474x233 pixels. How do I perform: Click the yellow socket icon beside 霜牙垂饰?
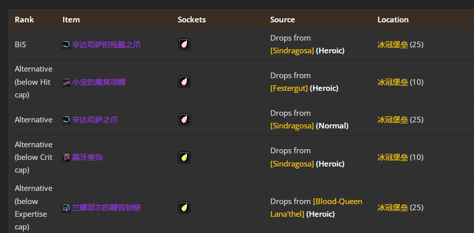click(184, 157)
